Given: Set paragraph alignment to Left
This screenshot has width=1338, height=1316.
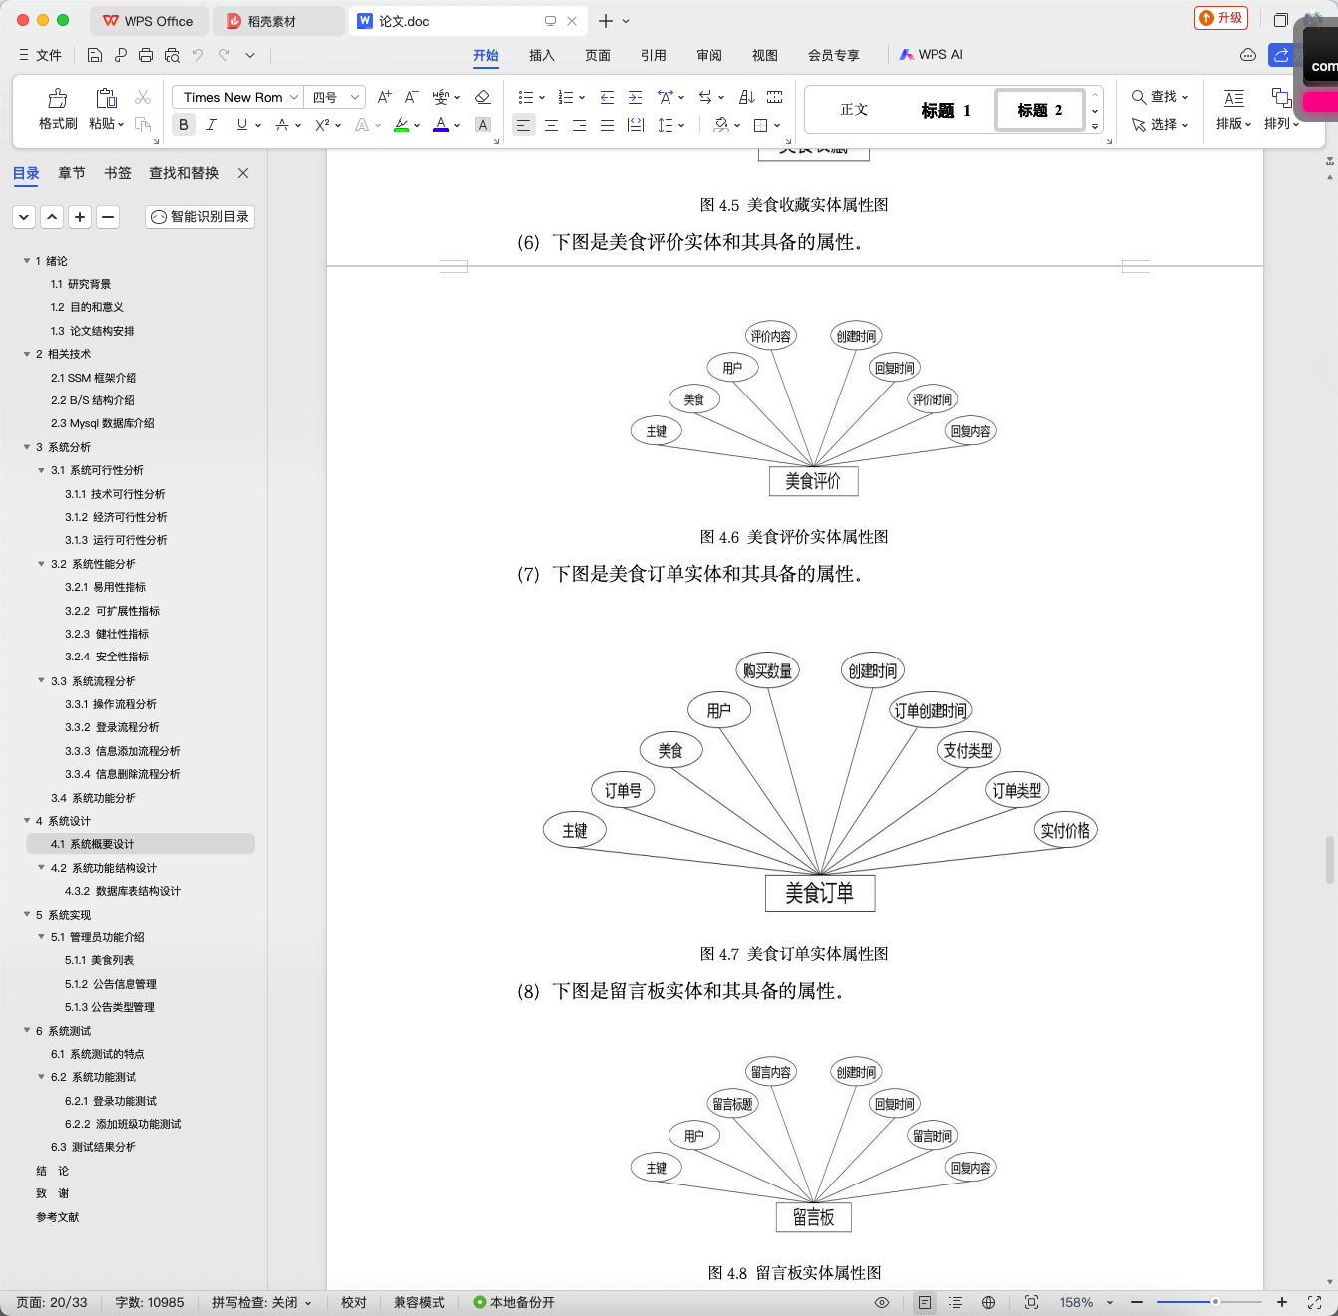Looking at the screenshot, I should [523, 125].
